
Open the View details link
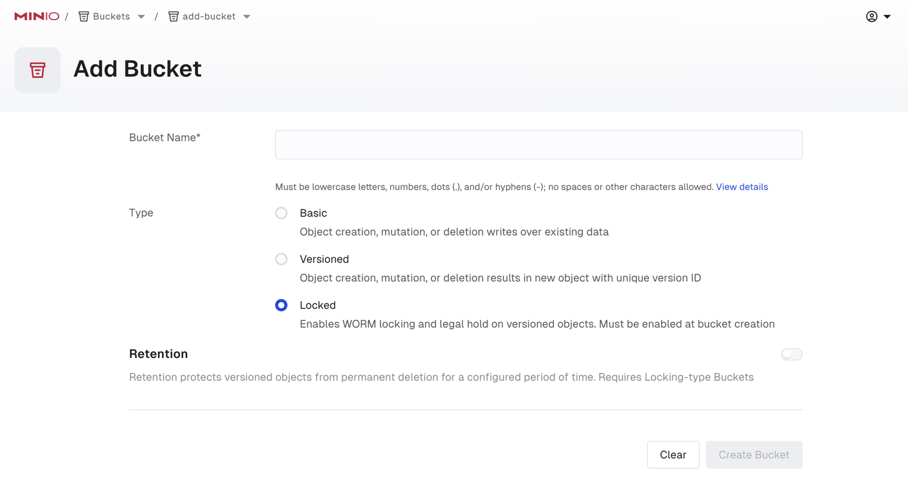(x=741, y=187)
